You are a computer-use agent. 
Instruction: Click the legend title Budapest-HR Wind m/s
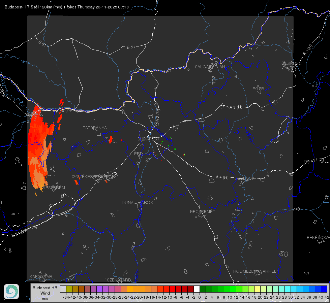point(45,293)
